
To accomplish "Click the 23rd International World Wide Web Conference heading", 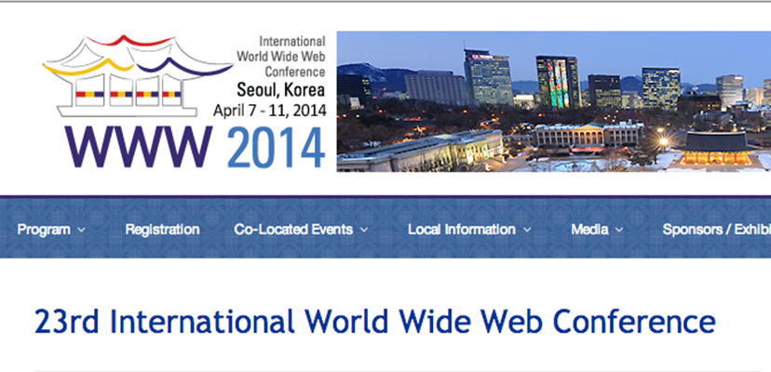I will pyautogui.click(x=374, y=322).
